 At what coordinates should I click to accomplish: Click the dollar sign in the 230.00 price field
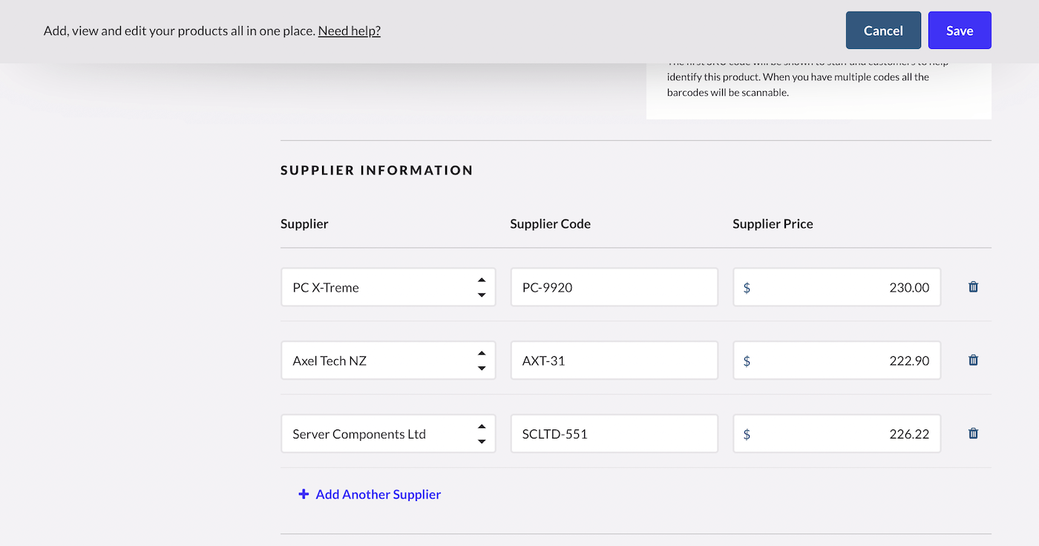[x=747, y=287]
